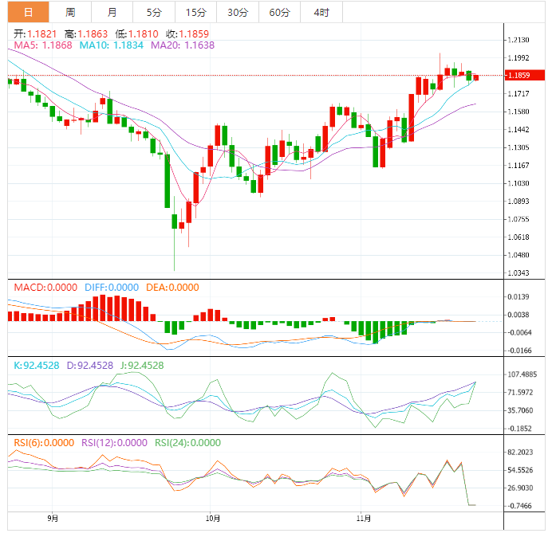Open the 4时 chart tab
552x533 pixels.
321,12
